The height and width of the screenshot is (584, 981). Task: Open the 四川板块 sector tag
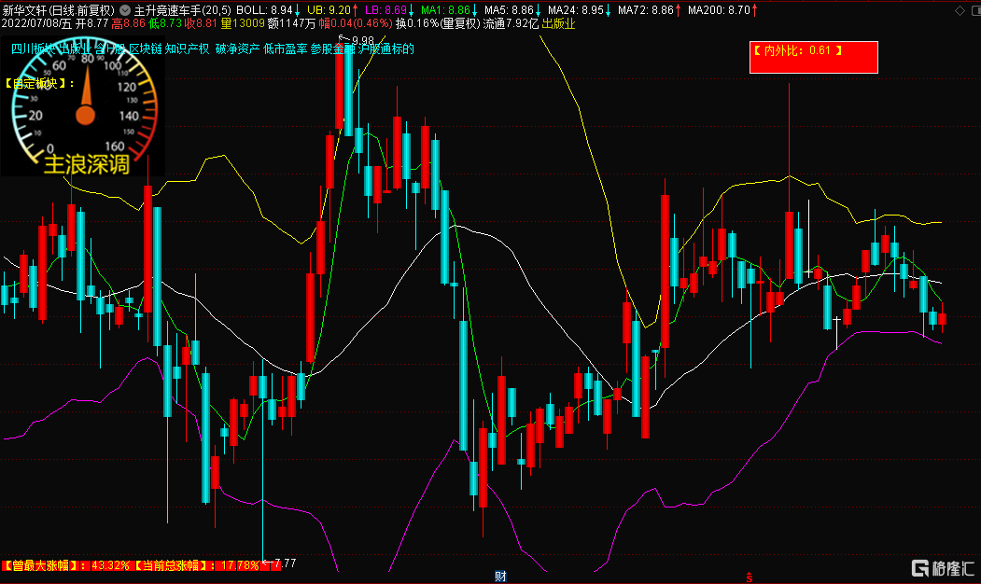pyautogui.click(x=34, y=49)
